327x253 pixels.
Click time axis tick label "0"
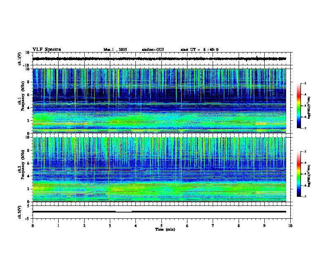(33, 226)
